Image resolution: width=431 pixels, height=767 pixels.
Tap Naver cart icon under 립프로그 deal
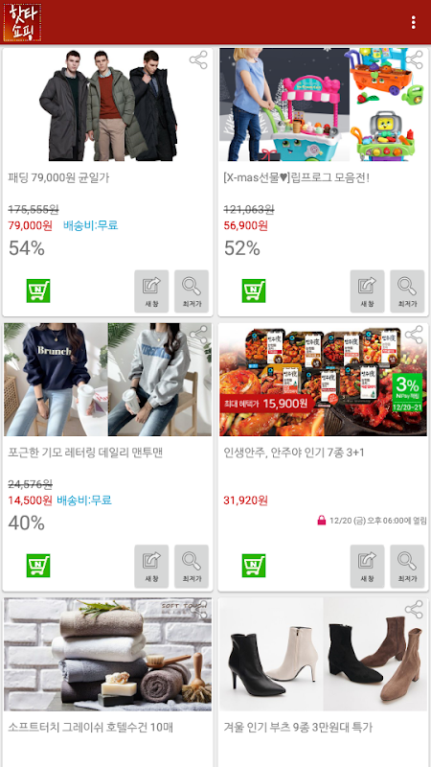[x=254, y=291]
